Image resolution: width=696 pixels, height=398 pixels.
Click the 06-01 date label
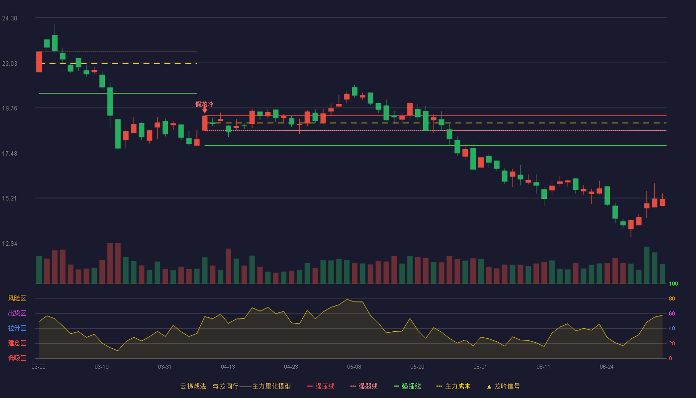click(480, 367)
